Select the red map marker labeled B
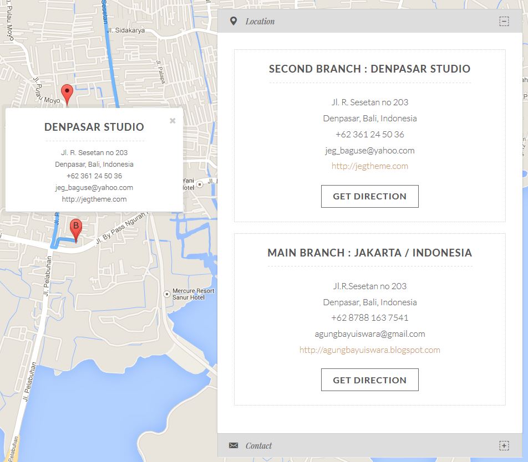Image resolution: width=528 pixels, height=462 pixels. pos(75,228)
